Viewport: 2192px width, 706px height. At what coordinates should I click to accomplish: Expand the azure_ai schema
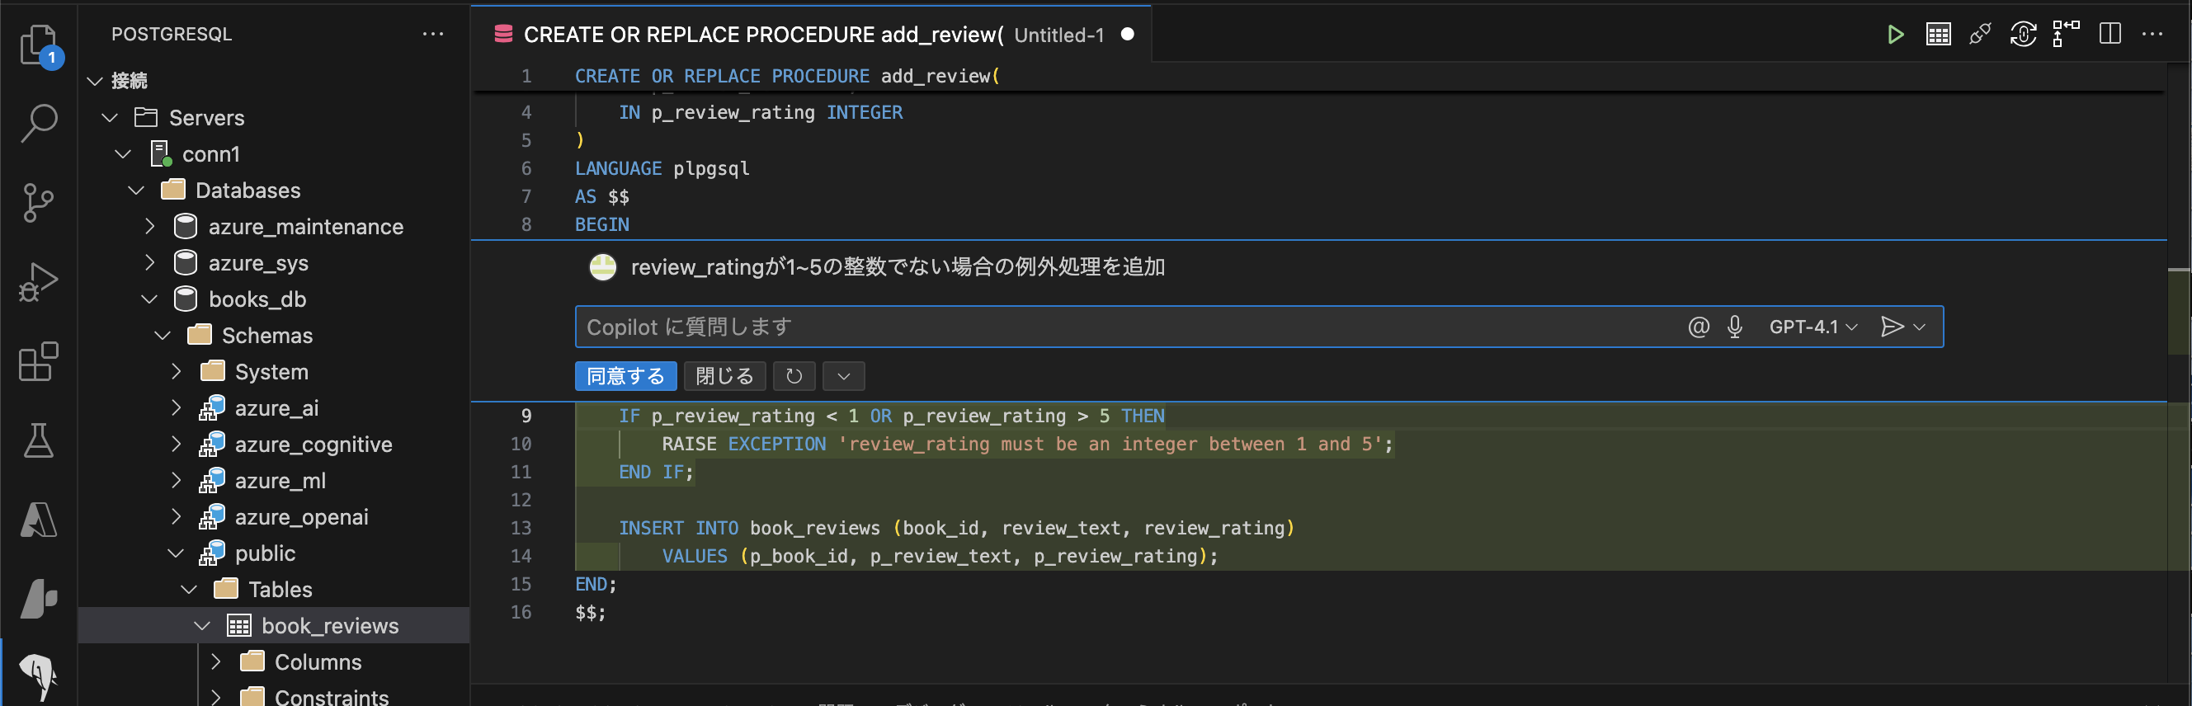[177, 408]
